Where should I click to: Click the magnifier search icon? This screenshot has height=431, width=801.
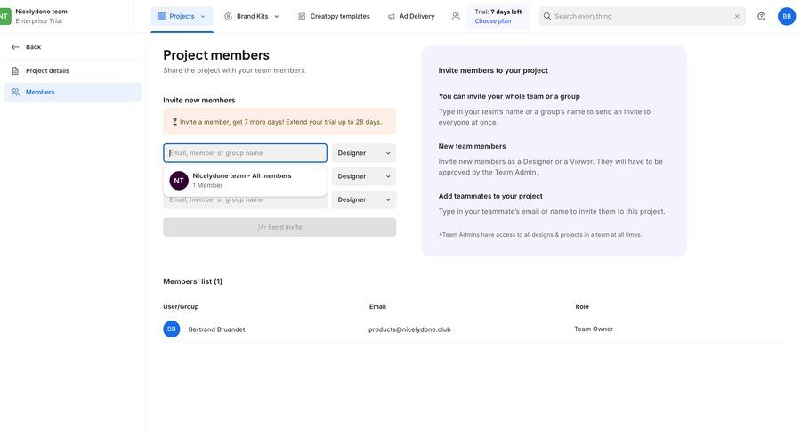click(x=547, y=16)
